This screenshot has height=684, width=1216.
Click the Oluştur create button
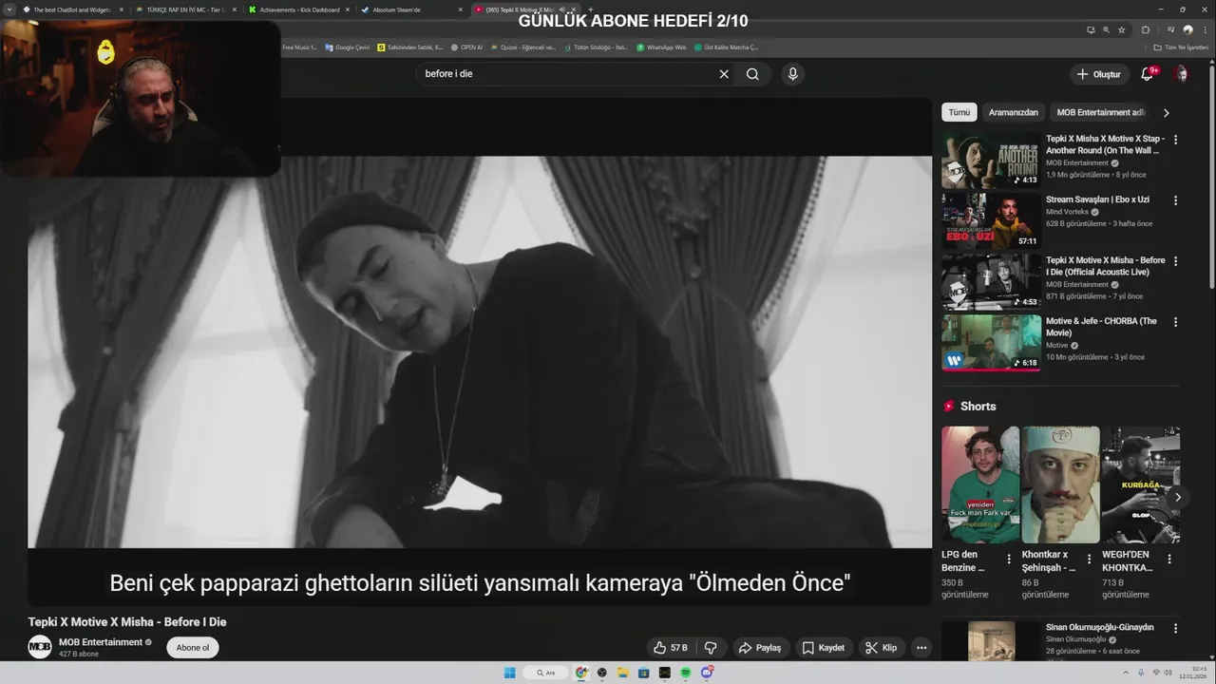point(1099,74)
